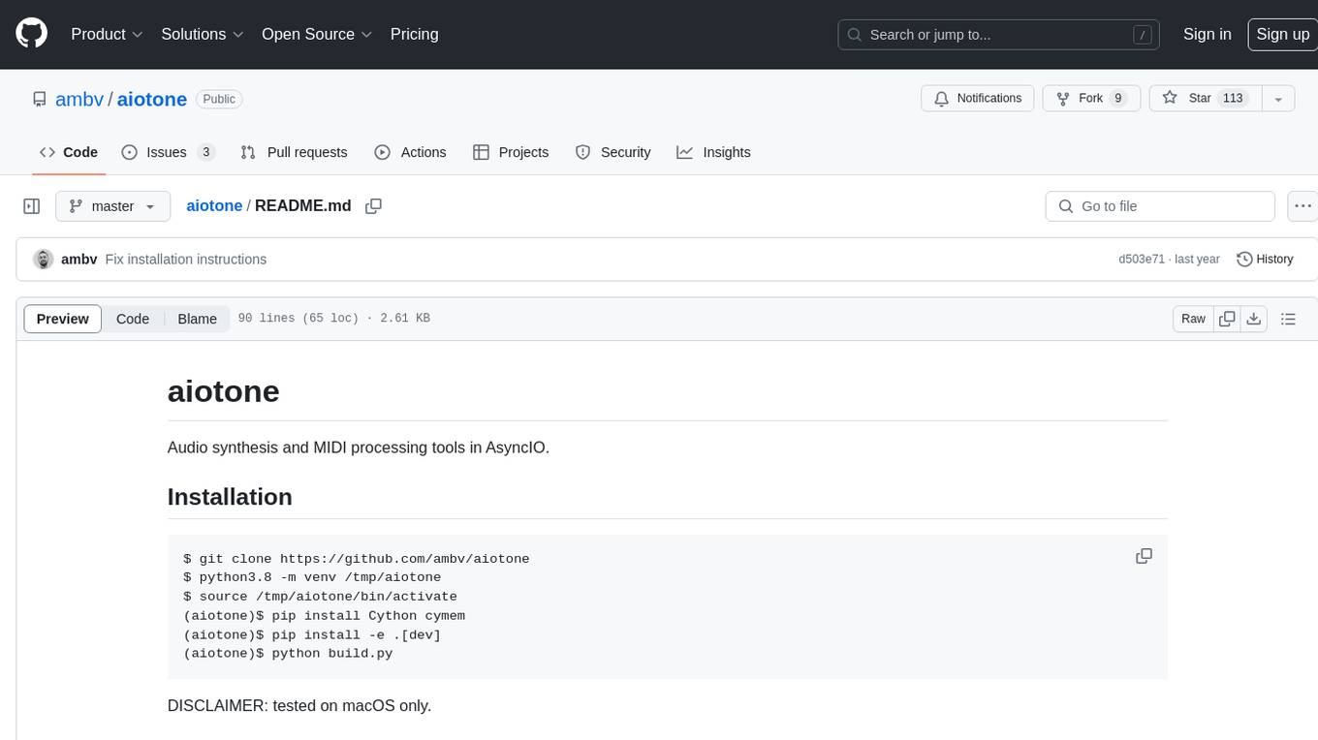Image resolution: width=1318 pixels, height=740 pixels.
Task: Open the GitHub home logo
Action: [x=31, y=34]
